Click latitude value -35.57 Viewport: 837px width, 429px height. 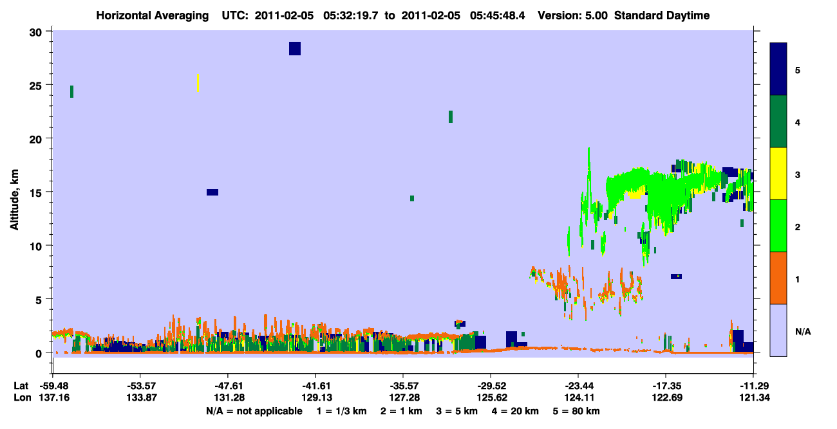tap(402, 386)
